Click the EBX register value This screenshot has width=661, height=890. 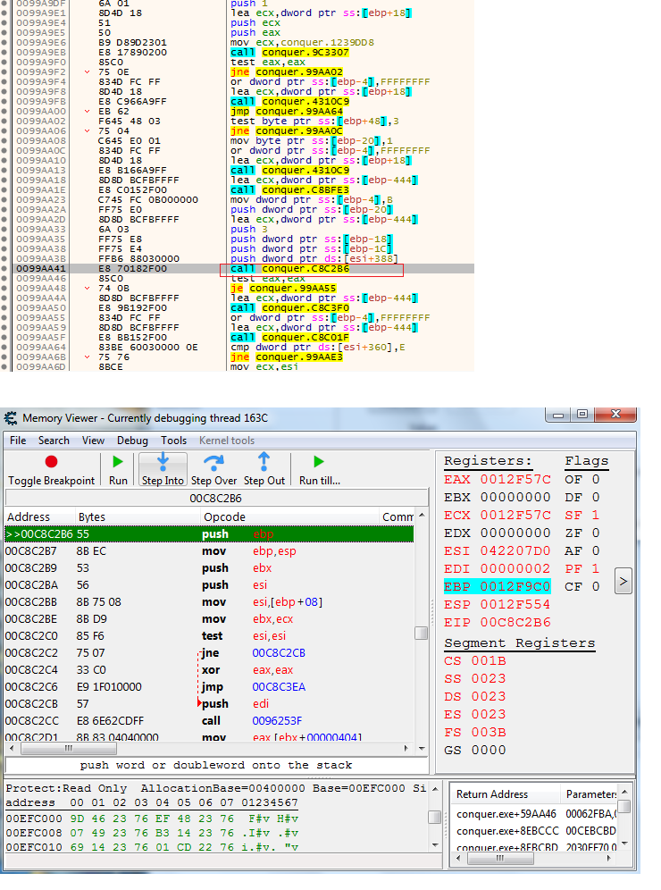click(515, 497)
